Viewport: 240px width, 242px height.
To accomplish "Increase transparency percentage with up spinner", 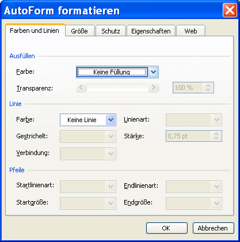I will (x=208, y=85).
